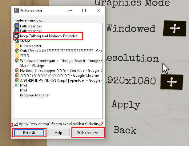The image size is (189, 146).
Task: Toggle the stay on top flag checkbox
Action: coord(16,124)
